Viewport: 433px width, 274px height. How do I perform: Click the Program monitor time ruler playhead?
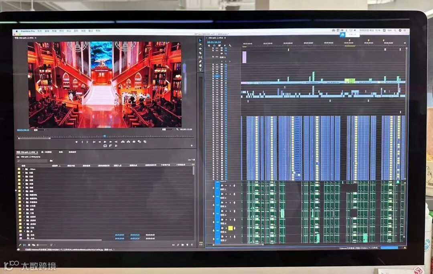coord(104,136)
